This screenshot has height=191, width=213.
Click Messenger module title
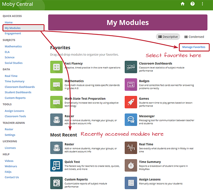pyautogui.click(x=147, y=116)
